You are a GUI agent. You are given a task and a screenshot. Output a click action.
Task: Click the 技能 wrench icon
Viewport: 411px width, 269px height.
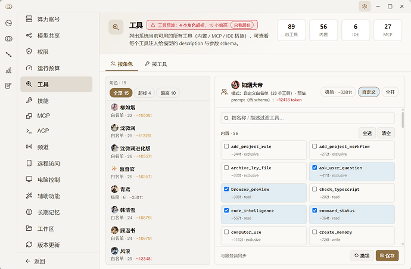pos(29,101)
